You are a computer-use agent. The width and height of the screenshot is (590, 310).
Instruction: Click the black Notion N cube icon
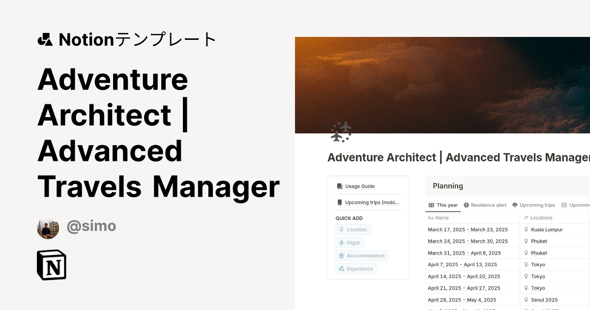click(52, 265)
